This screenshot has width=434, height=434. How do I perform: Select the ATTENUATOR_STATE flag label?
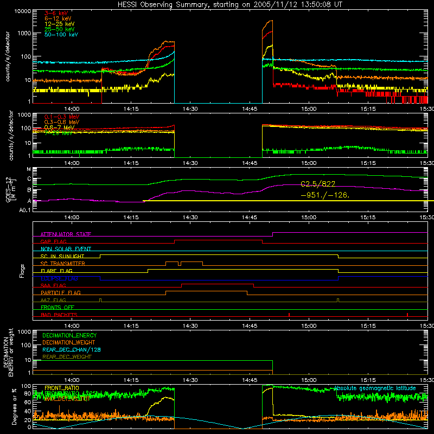(x=66, y=234)
